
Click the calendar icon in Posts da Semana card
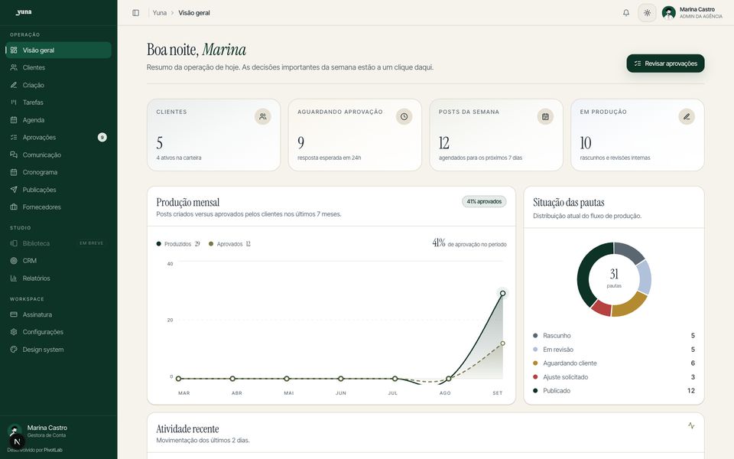545,116
